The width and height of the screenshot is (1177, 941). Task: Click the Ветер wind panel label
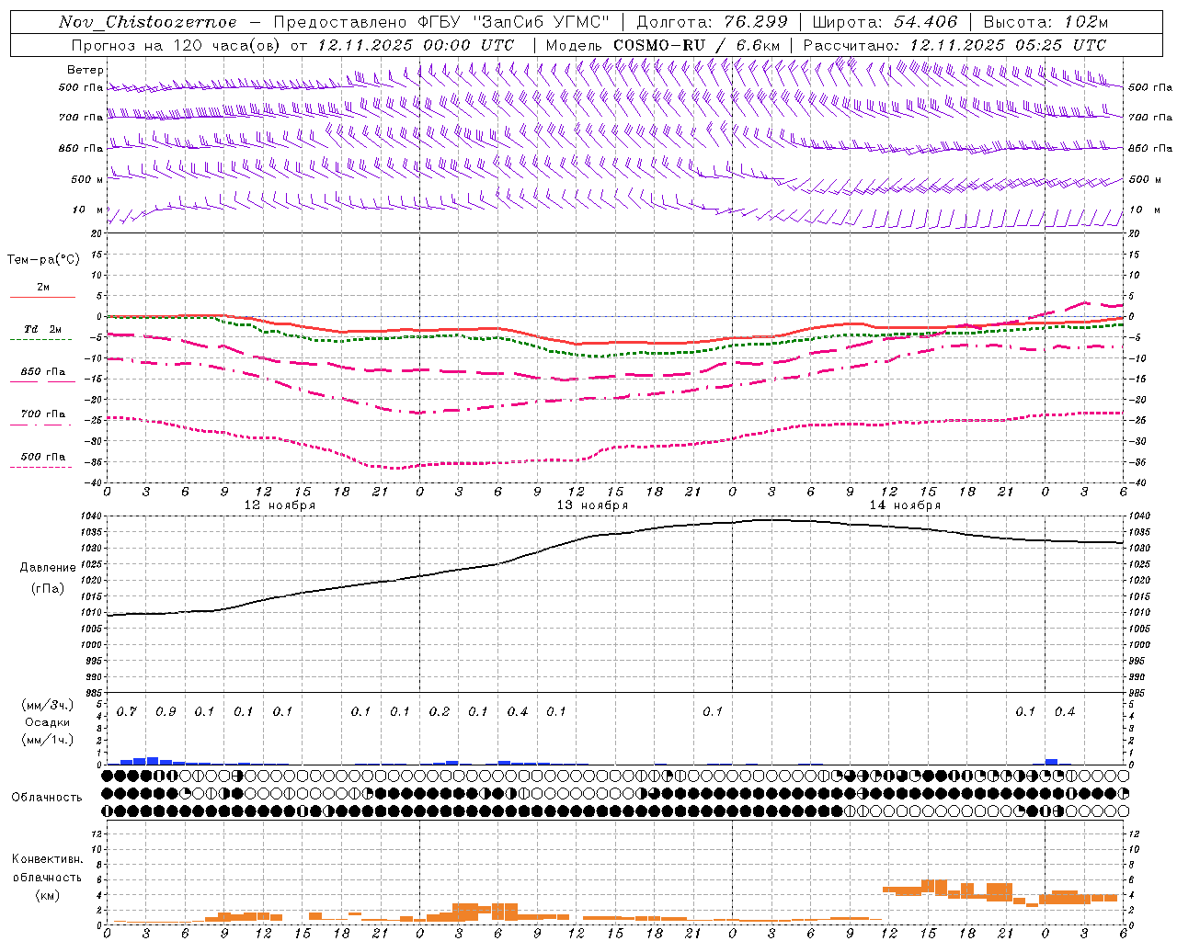pyautogui.click(x=86, y=70)
